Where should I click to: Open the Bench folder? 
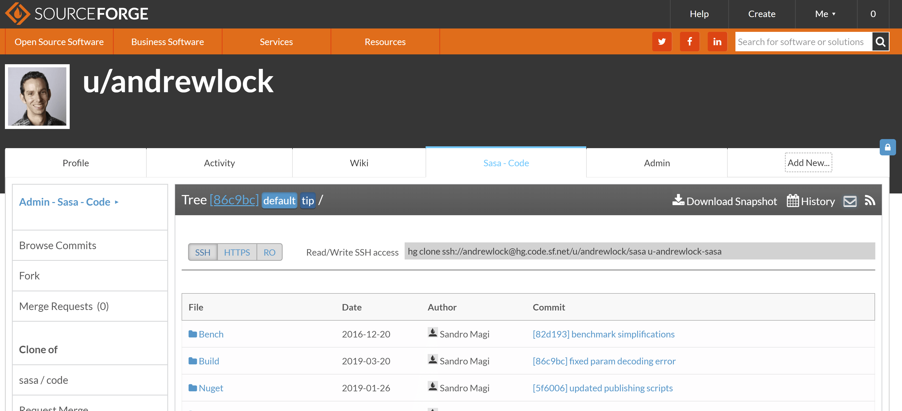[x=211, y=334]
